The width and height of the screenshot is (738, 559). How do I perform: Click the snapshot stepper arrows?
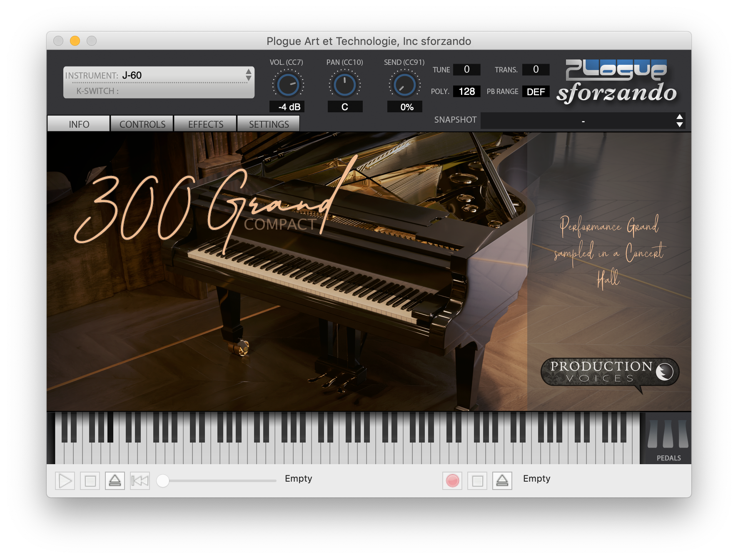[x=680, y=121]
